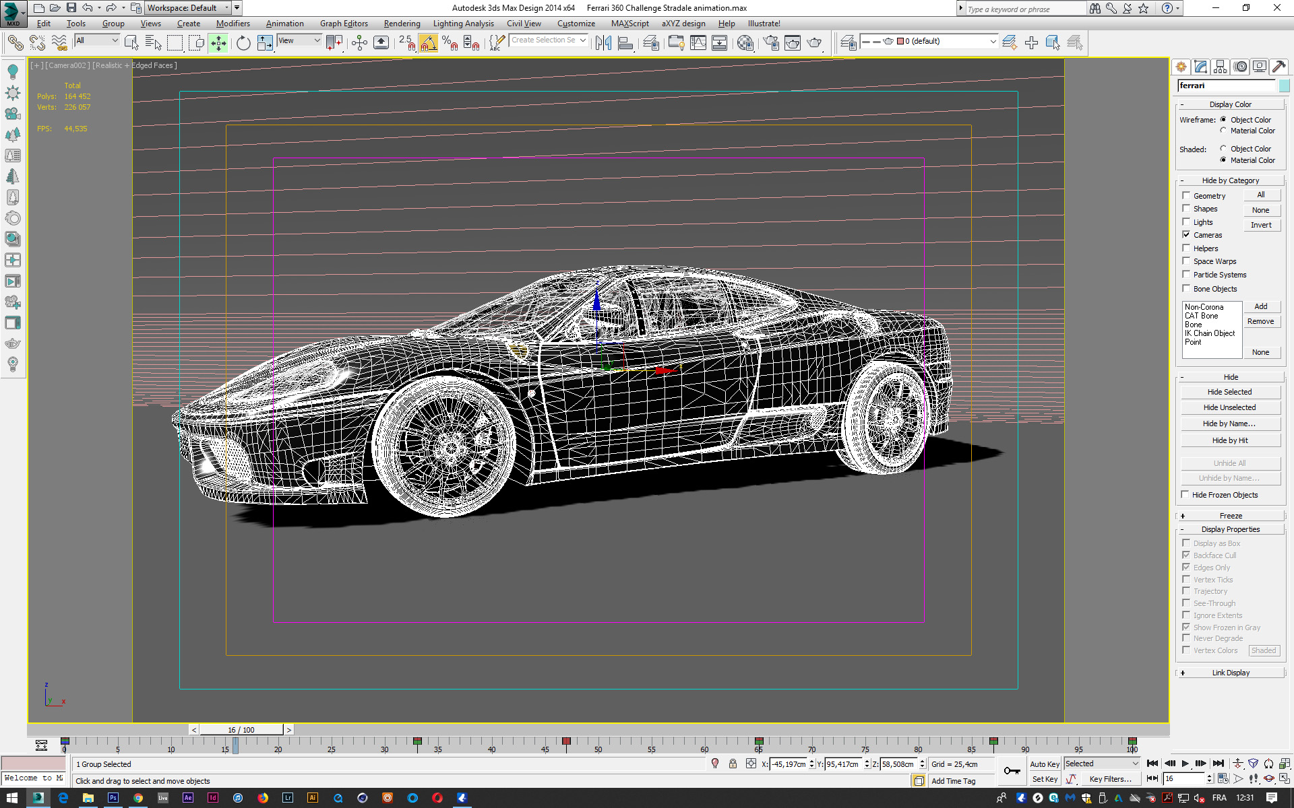This screenshot has width=1294, height=808.
Task: Open the Key Filters dialog button
Action: 1111,779
